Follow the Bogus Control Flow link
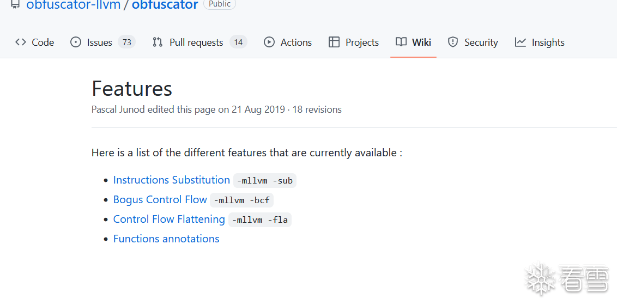This screenshot has width=617, height=305. (160, 200)
